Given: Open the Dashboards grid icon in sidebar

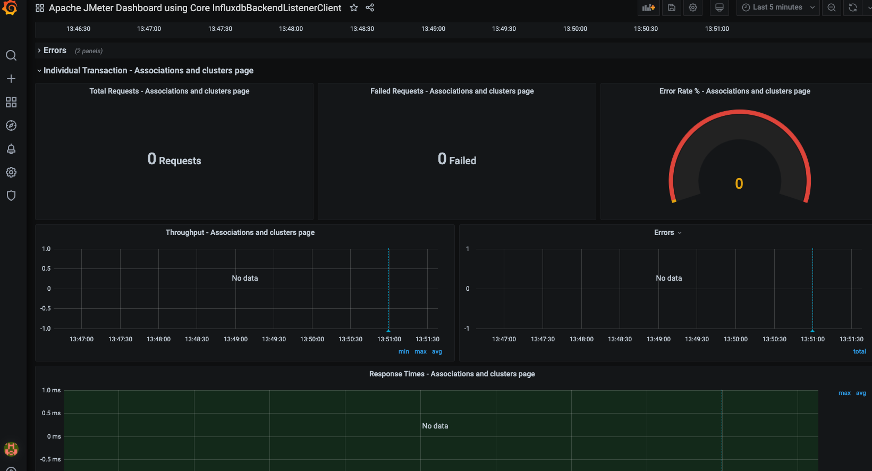Looking at the screenshot, I should point(11,102).
